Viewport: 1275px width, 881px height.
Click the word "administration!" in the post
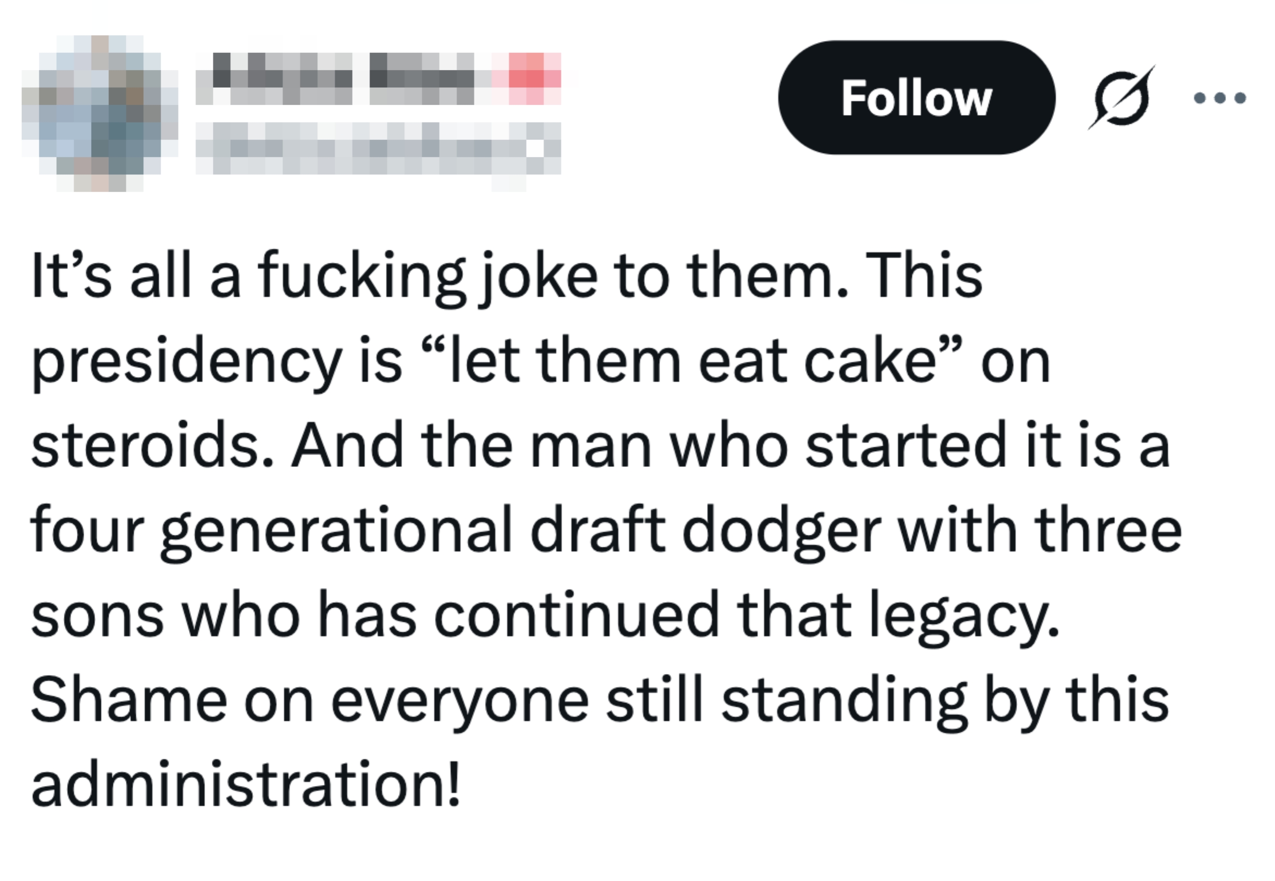coord(245,783)
